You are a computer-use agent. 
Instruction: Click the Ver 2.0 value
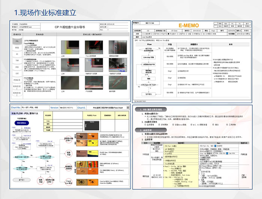point(67,108)
